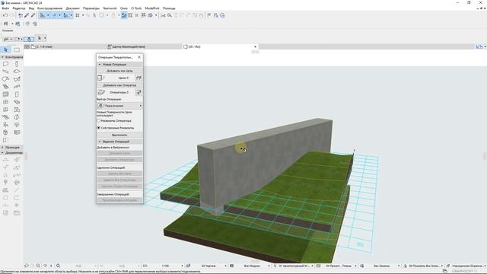Open the Файл menu
This screenshot has width=487, height=274.
point(5,8)
